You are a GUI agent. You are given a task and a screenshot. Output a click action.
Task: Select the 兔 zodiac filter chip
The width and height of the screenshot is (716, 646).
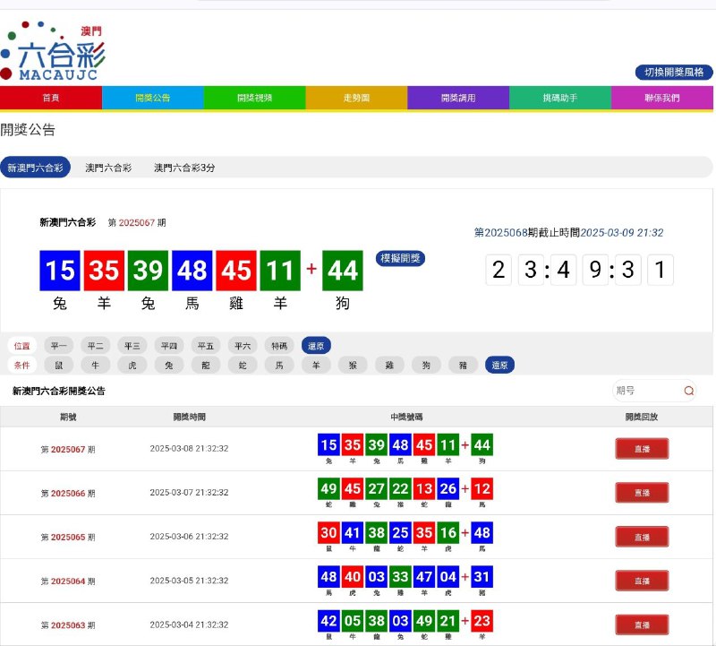(x=169, y=365)
